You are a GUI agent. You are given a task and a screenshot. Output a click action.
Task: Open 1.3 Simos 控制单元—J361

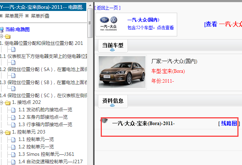(x=46, y=154)
